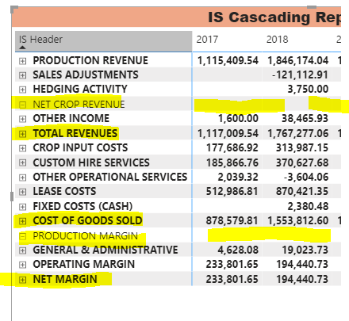This screenshot has width=349, height=321.
Task: Sort by the IS Header column
Action: (103, 41)
